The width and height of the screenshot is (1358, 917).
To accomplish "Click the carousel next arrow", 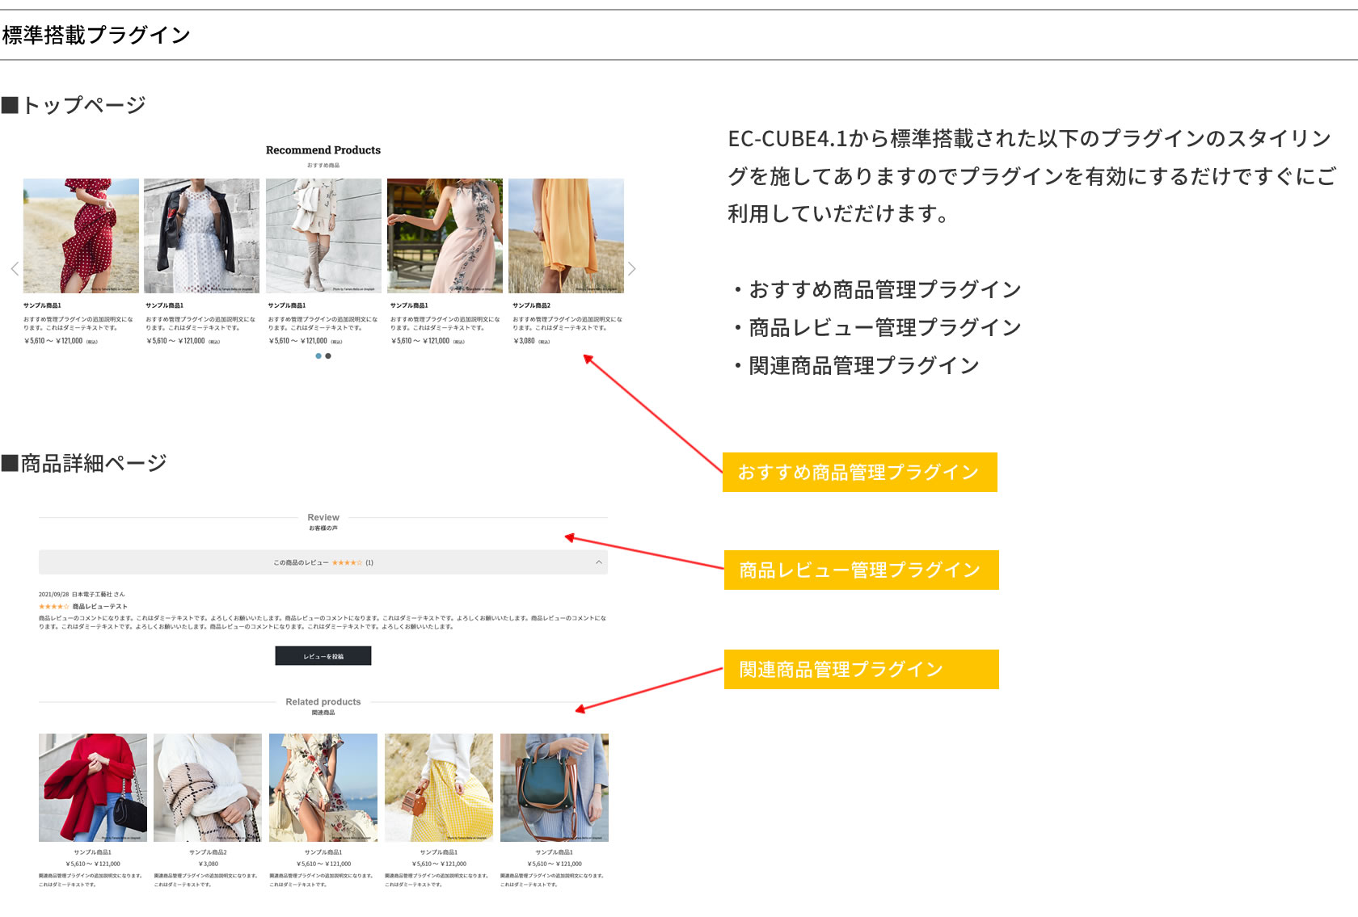I will (632, 269).
